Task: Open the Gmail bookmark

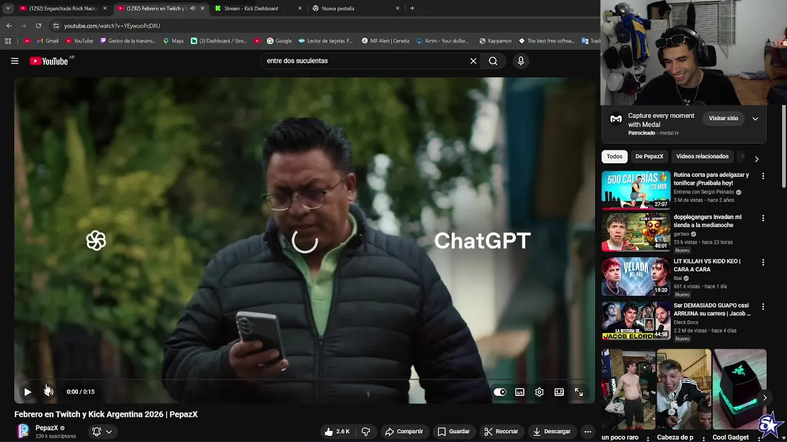Action: (x=47, y=41)
